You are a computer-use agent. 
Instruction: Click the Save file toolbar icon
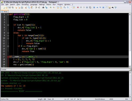pyautogui.click(x=10, y=7)
